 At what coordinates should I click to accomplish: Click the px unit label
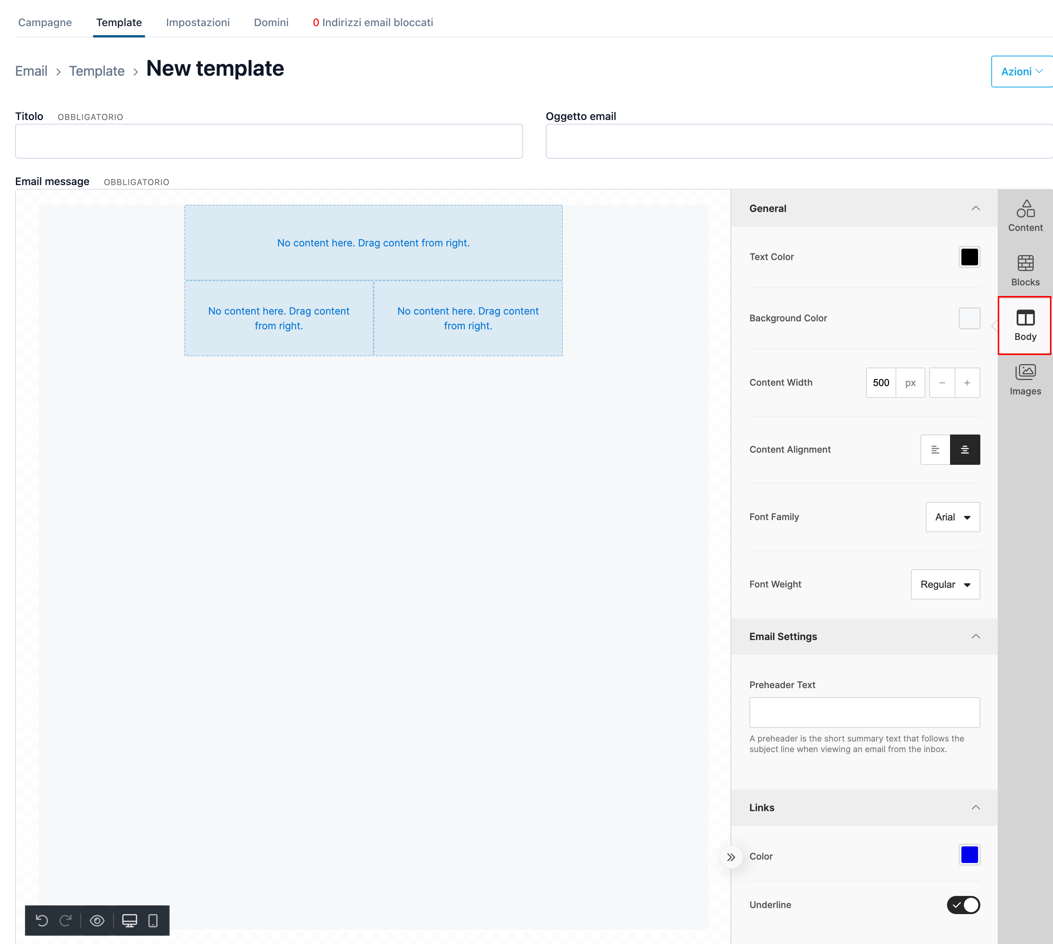click(x=910, y=383)
